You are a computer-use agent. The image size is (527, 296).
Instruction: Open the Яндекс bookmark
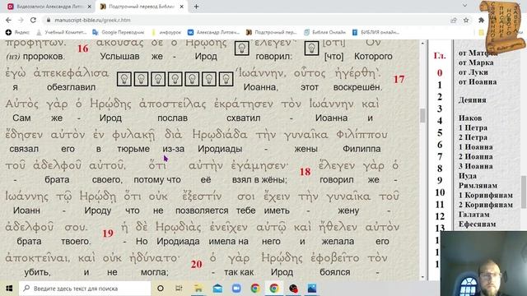17,32
